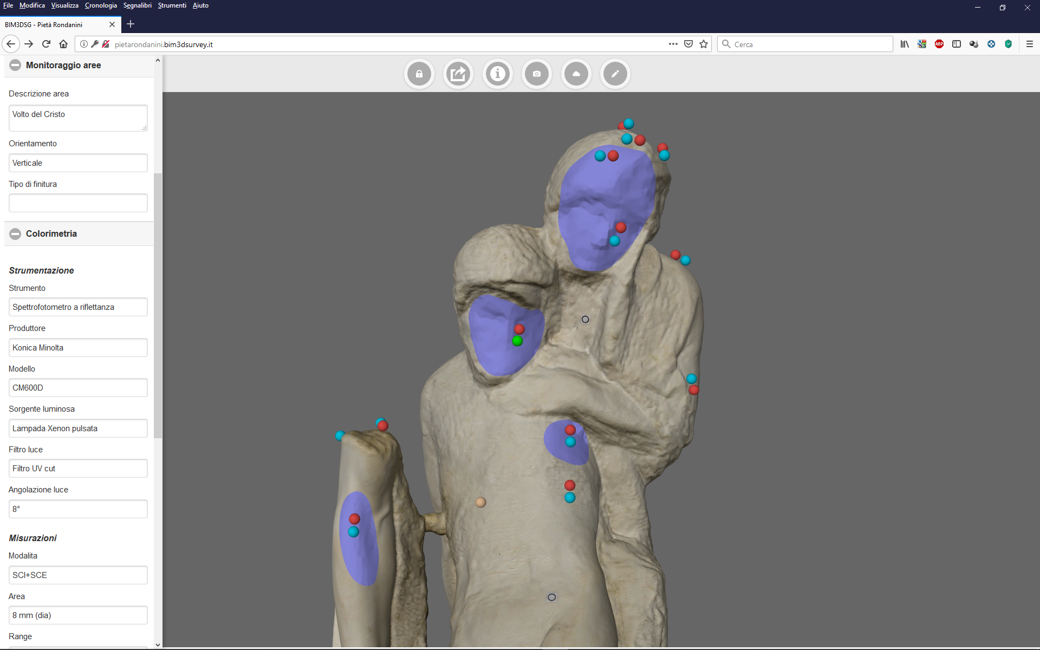Collapse the Monitoraggio aree section

pyautogui.click(x=15, y=65)
